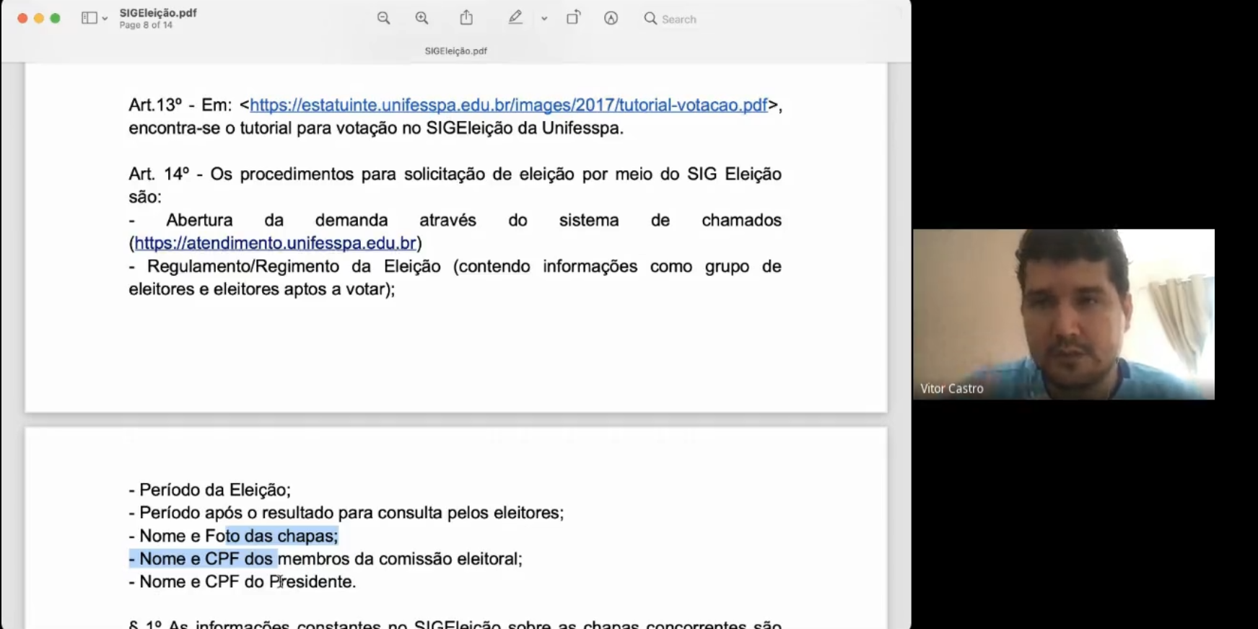1258x629 pixels.
Task: Click the 'Art.13º - Em:' text
Action: click(x=180, y=105)
